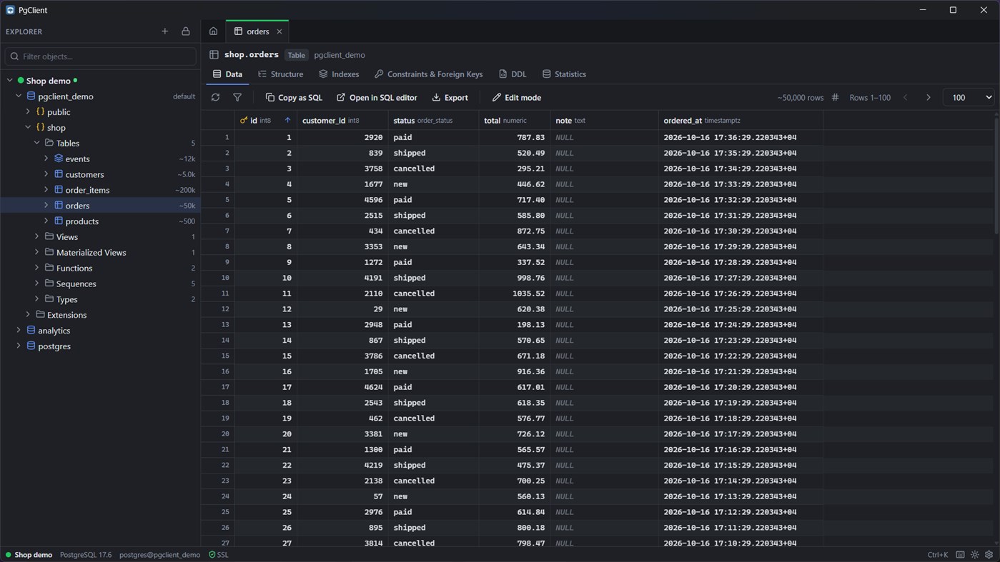The image size is (1000, 562).
Task: Open the filter funnel icon
Action: 237,97
